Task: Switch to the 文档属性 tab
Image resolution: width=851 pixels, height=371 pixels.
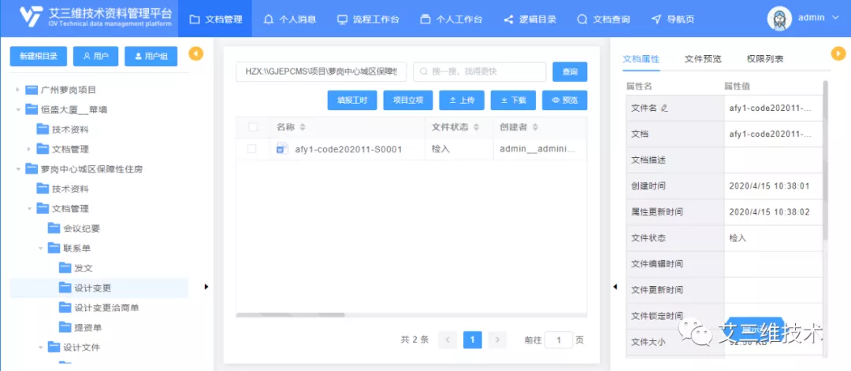Action: (641, 59)
